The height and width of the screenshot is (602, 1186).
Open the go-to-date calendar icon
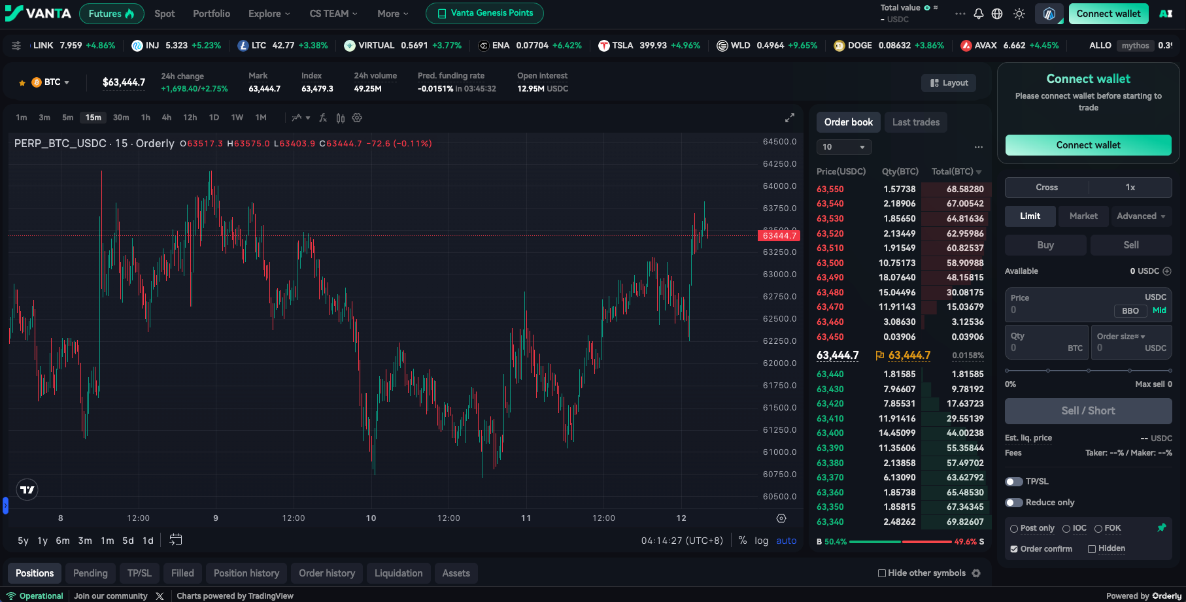(x=175, y=540)
